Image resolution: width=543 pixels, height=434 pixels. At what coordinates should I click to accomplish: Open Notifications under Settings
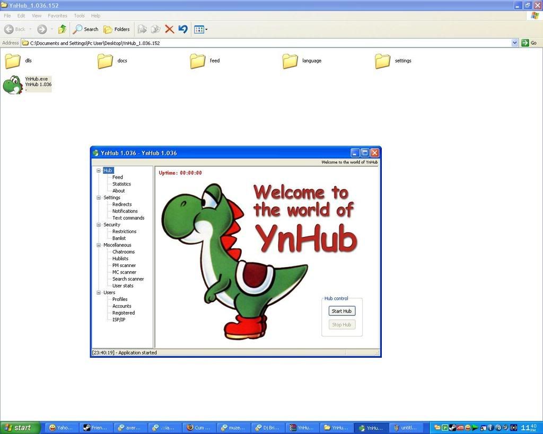[x=125, y=211]
